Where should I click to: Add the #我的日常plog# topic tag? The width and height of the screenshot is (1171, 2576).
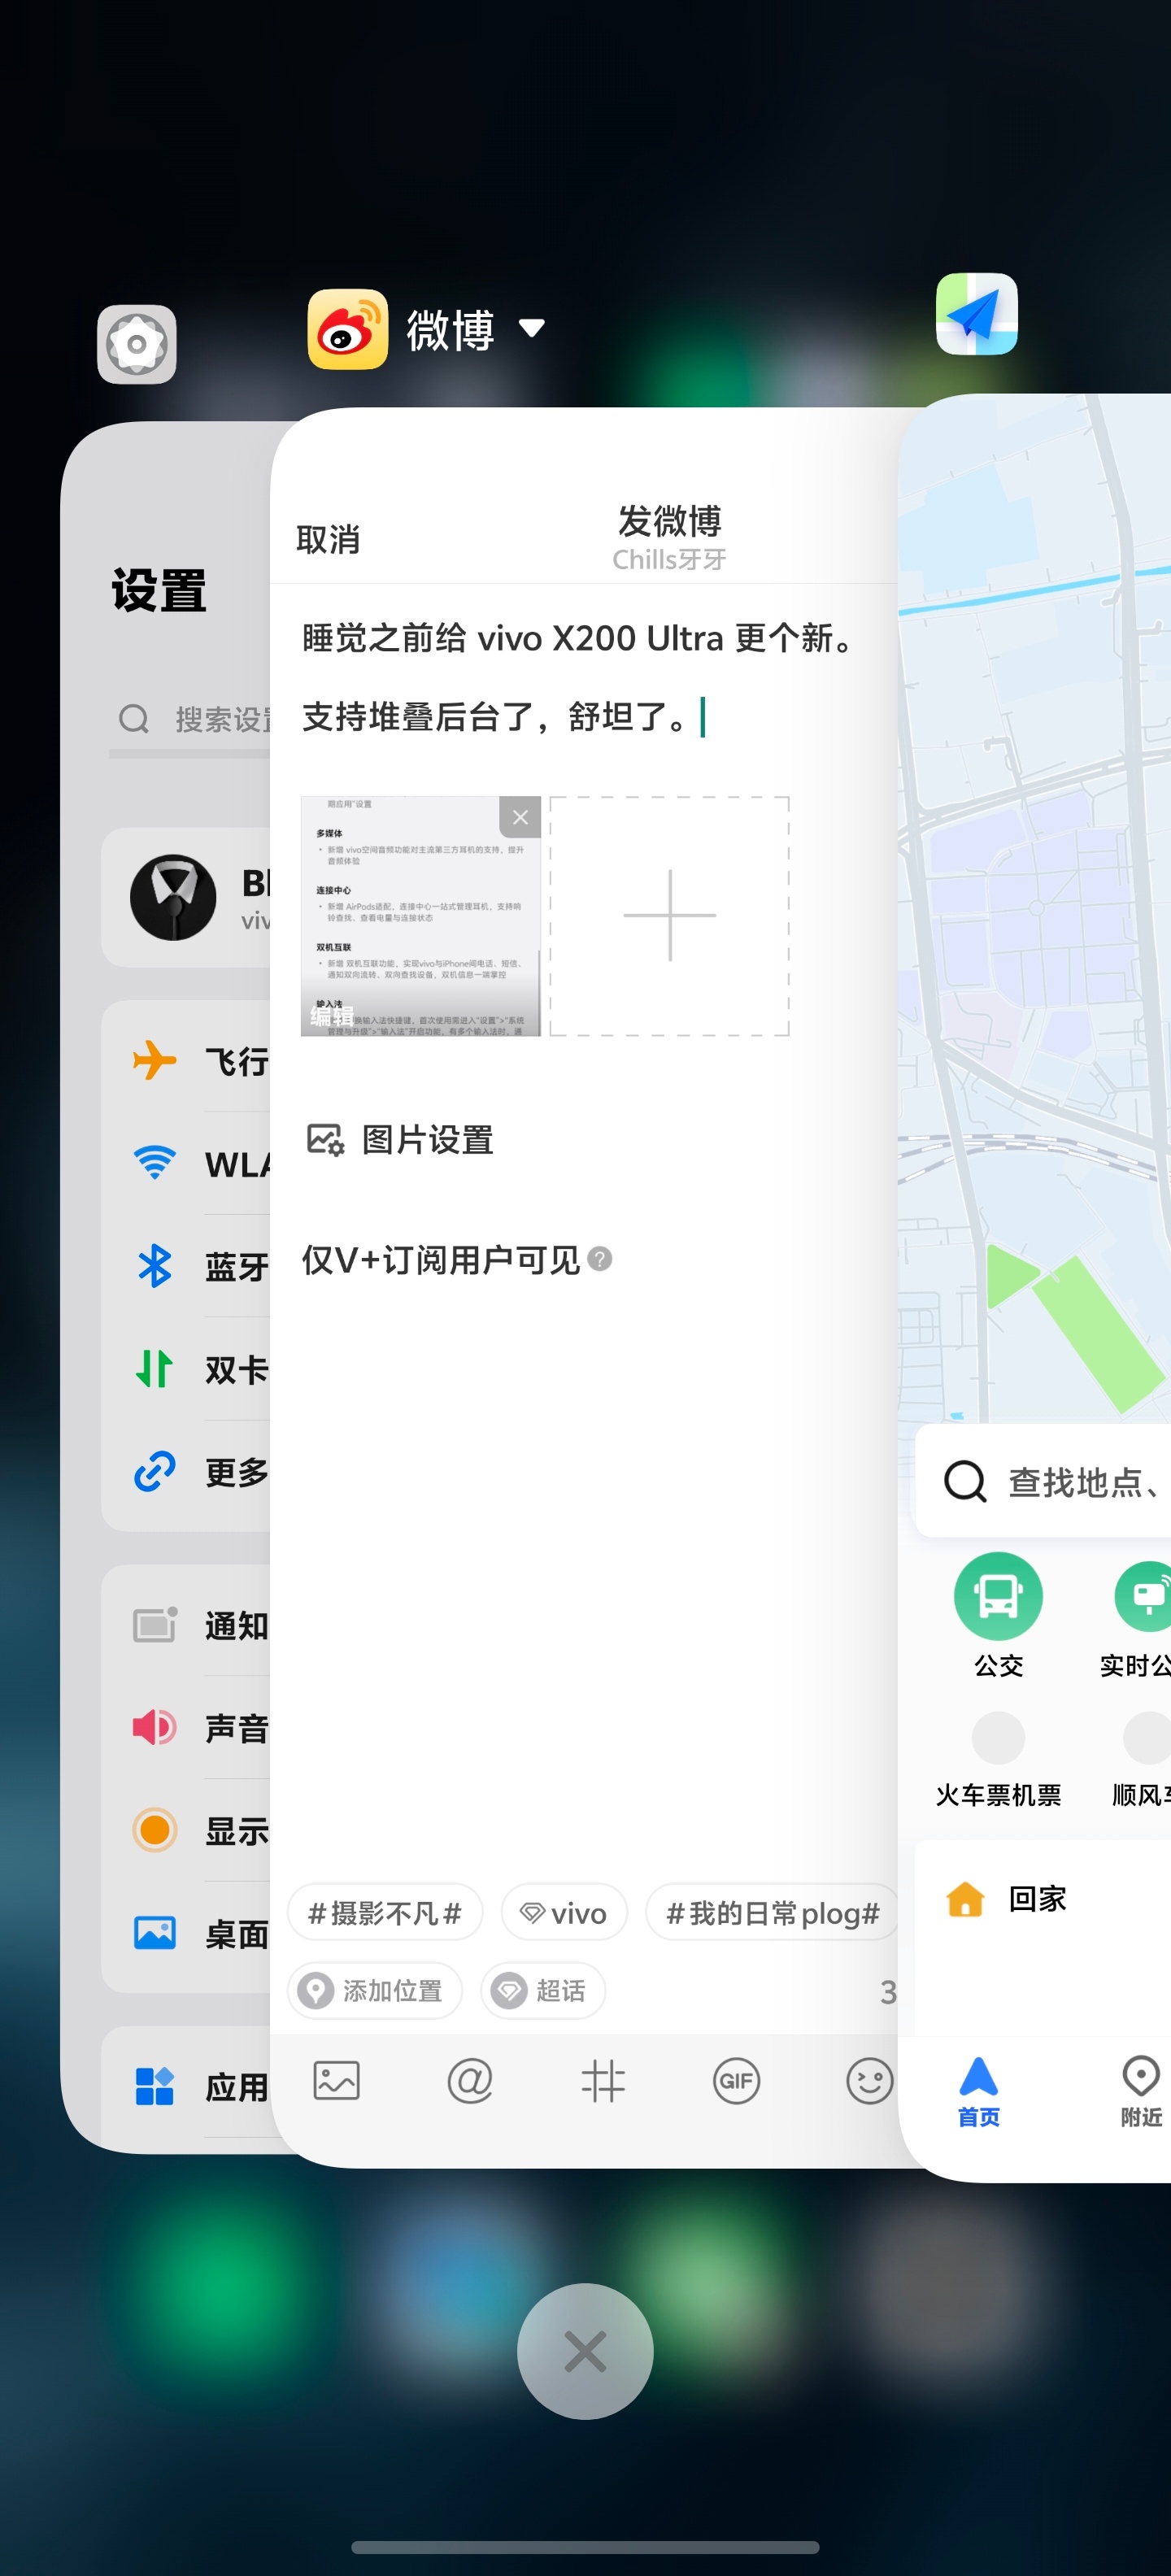tap(772, 1913)
